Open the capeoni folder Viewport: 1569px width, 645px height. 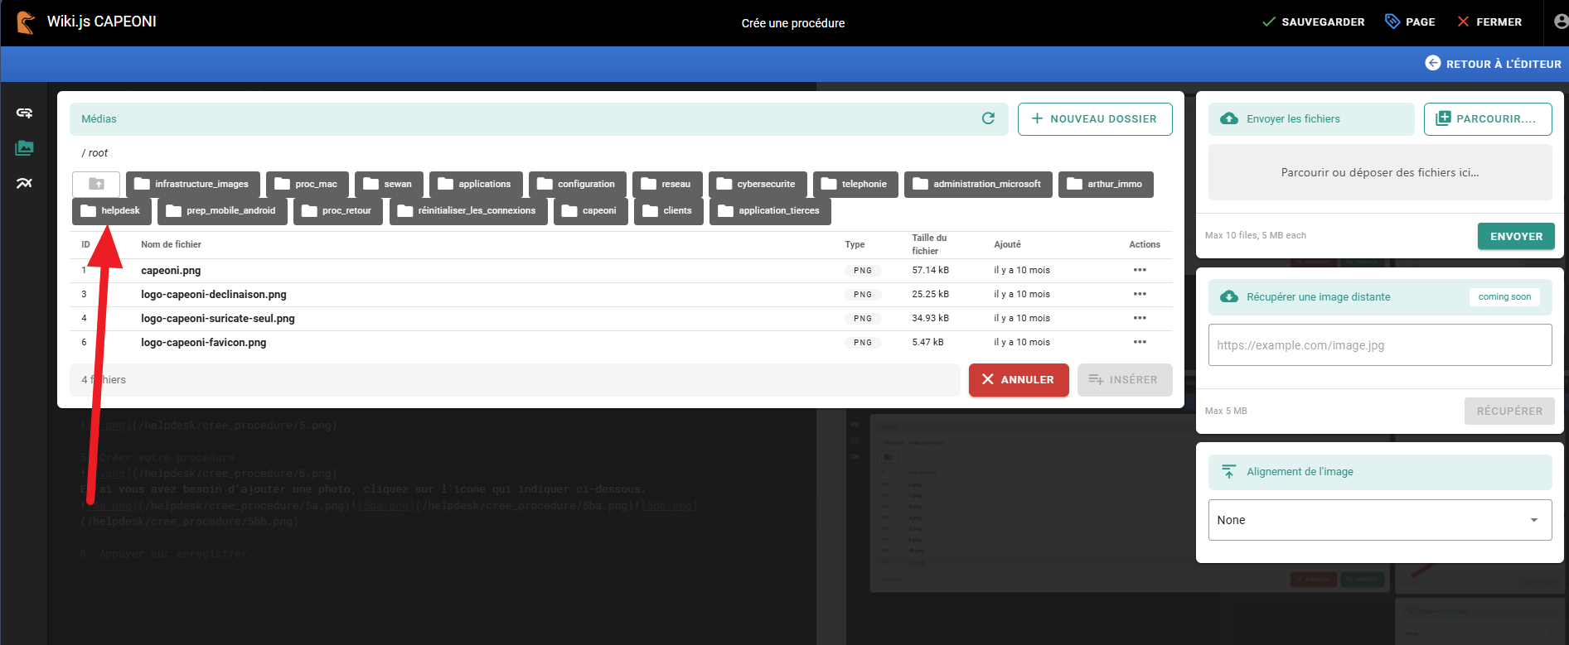click(591, 210)
